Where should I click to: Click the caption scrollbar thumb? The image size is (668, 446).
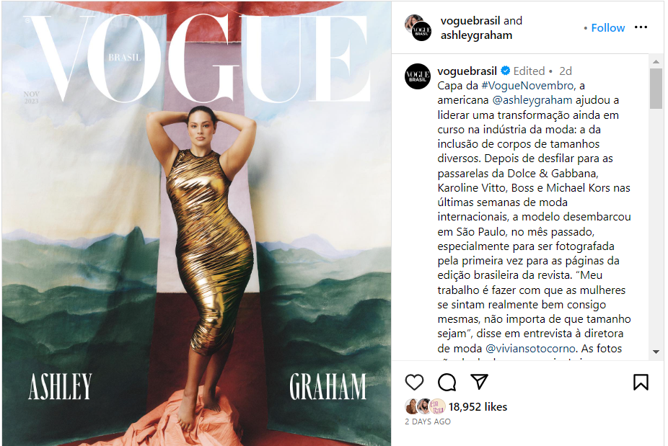point(656,89)
